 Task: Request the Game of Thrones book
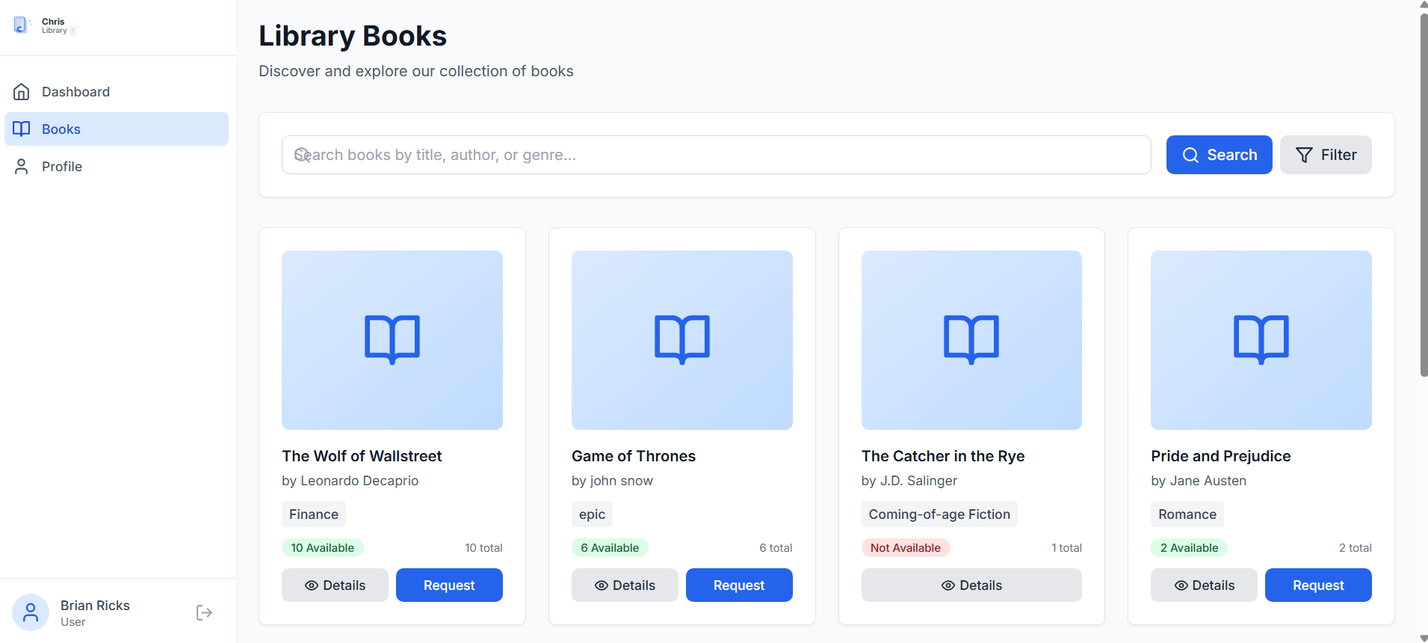pos(739,585)
